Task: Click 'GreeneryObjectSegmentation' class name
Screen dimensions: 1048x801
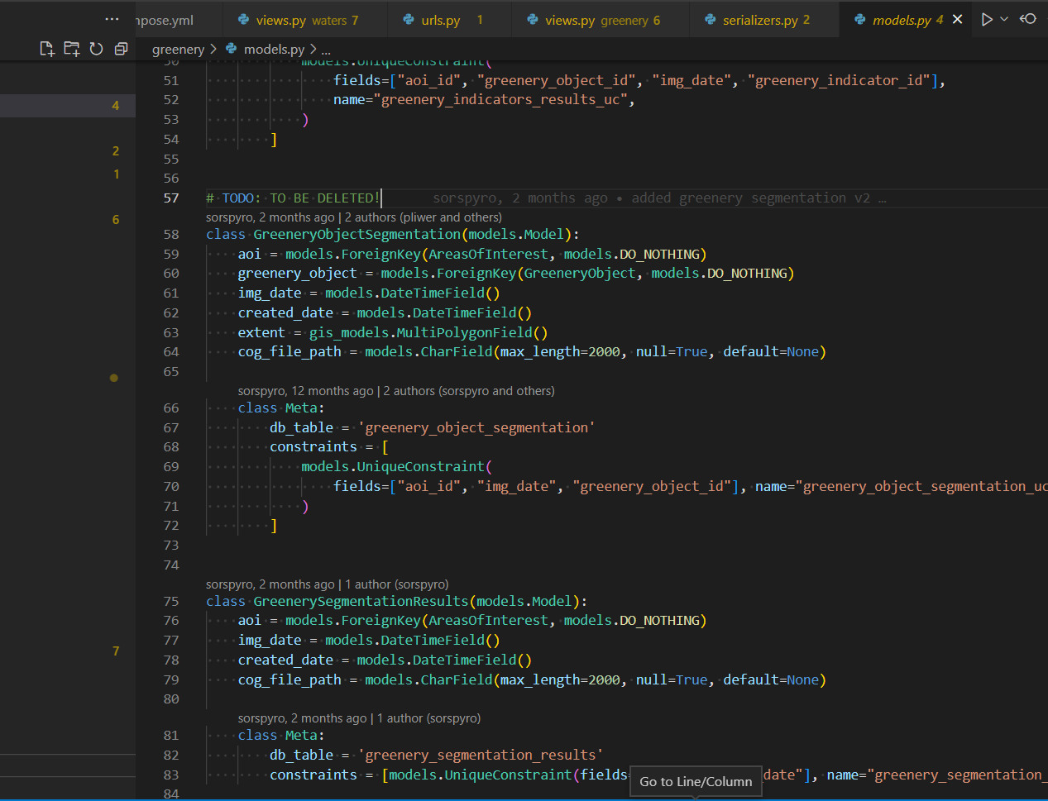Action: coord(357,234)
